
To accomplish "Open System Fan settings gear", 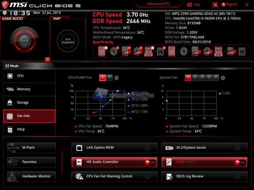I will (x=223, y=78).
